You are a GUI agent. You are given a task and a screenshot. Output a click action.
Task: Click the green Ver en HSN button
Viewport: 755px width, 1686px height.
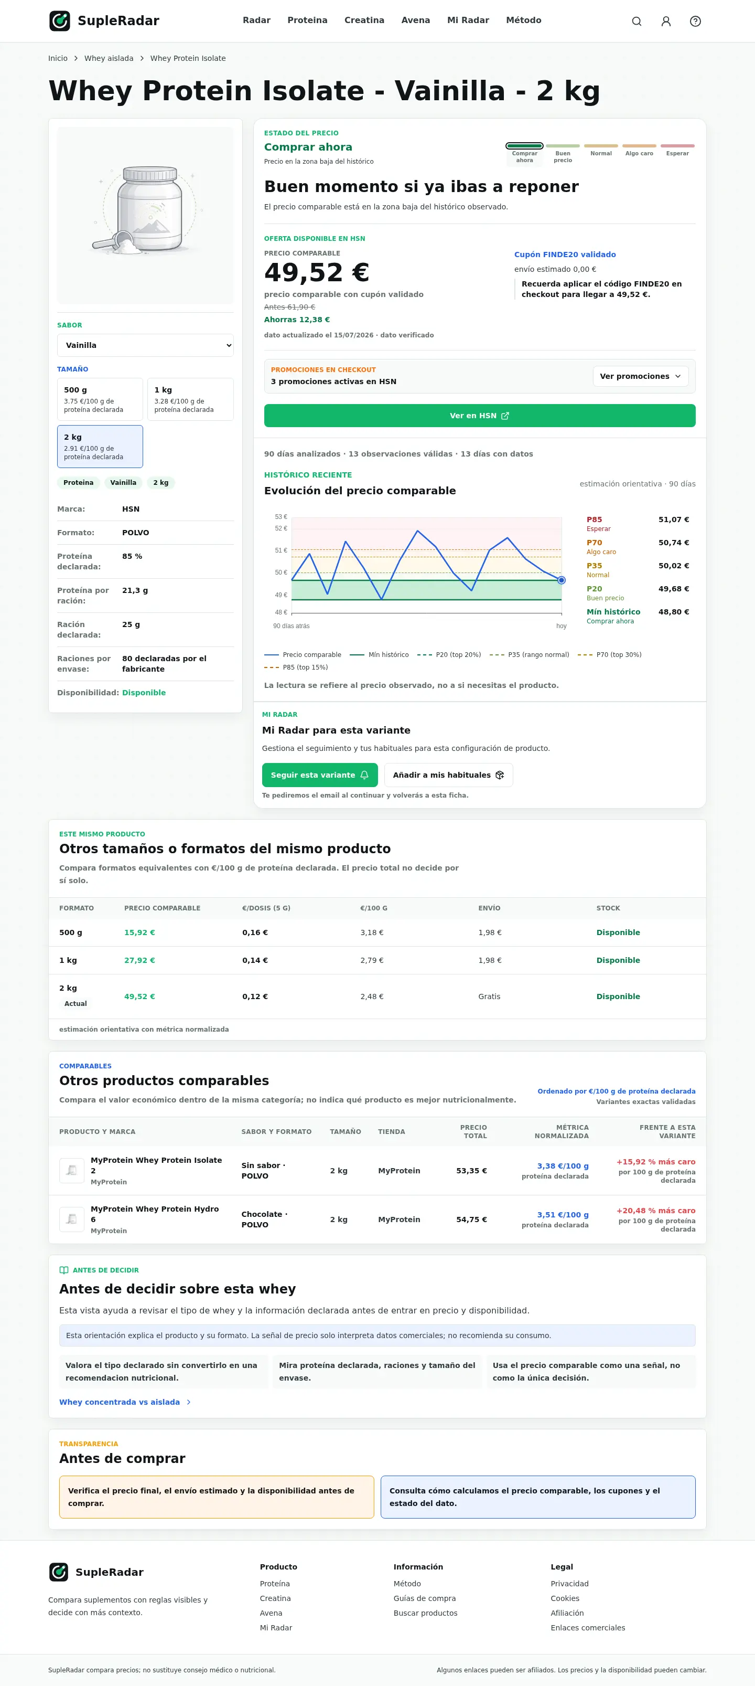point(479,416)
